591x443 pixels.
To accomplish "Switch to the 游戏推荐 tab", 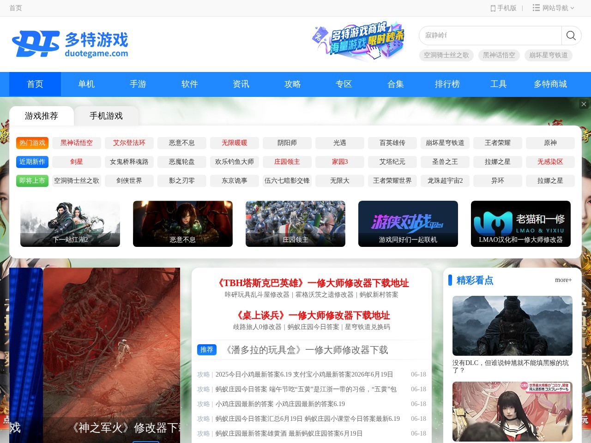I will pyautogui.click(x=42, y=116).
